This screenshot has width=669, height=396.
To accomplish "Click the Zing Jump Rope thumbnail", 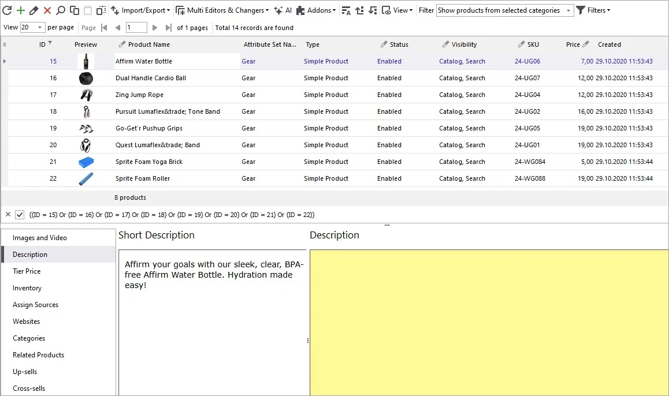I will [86, 95].
